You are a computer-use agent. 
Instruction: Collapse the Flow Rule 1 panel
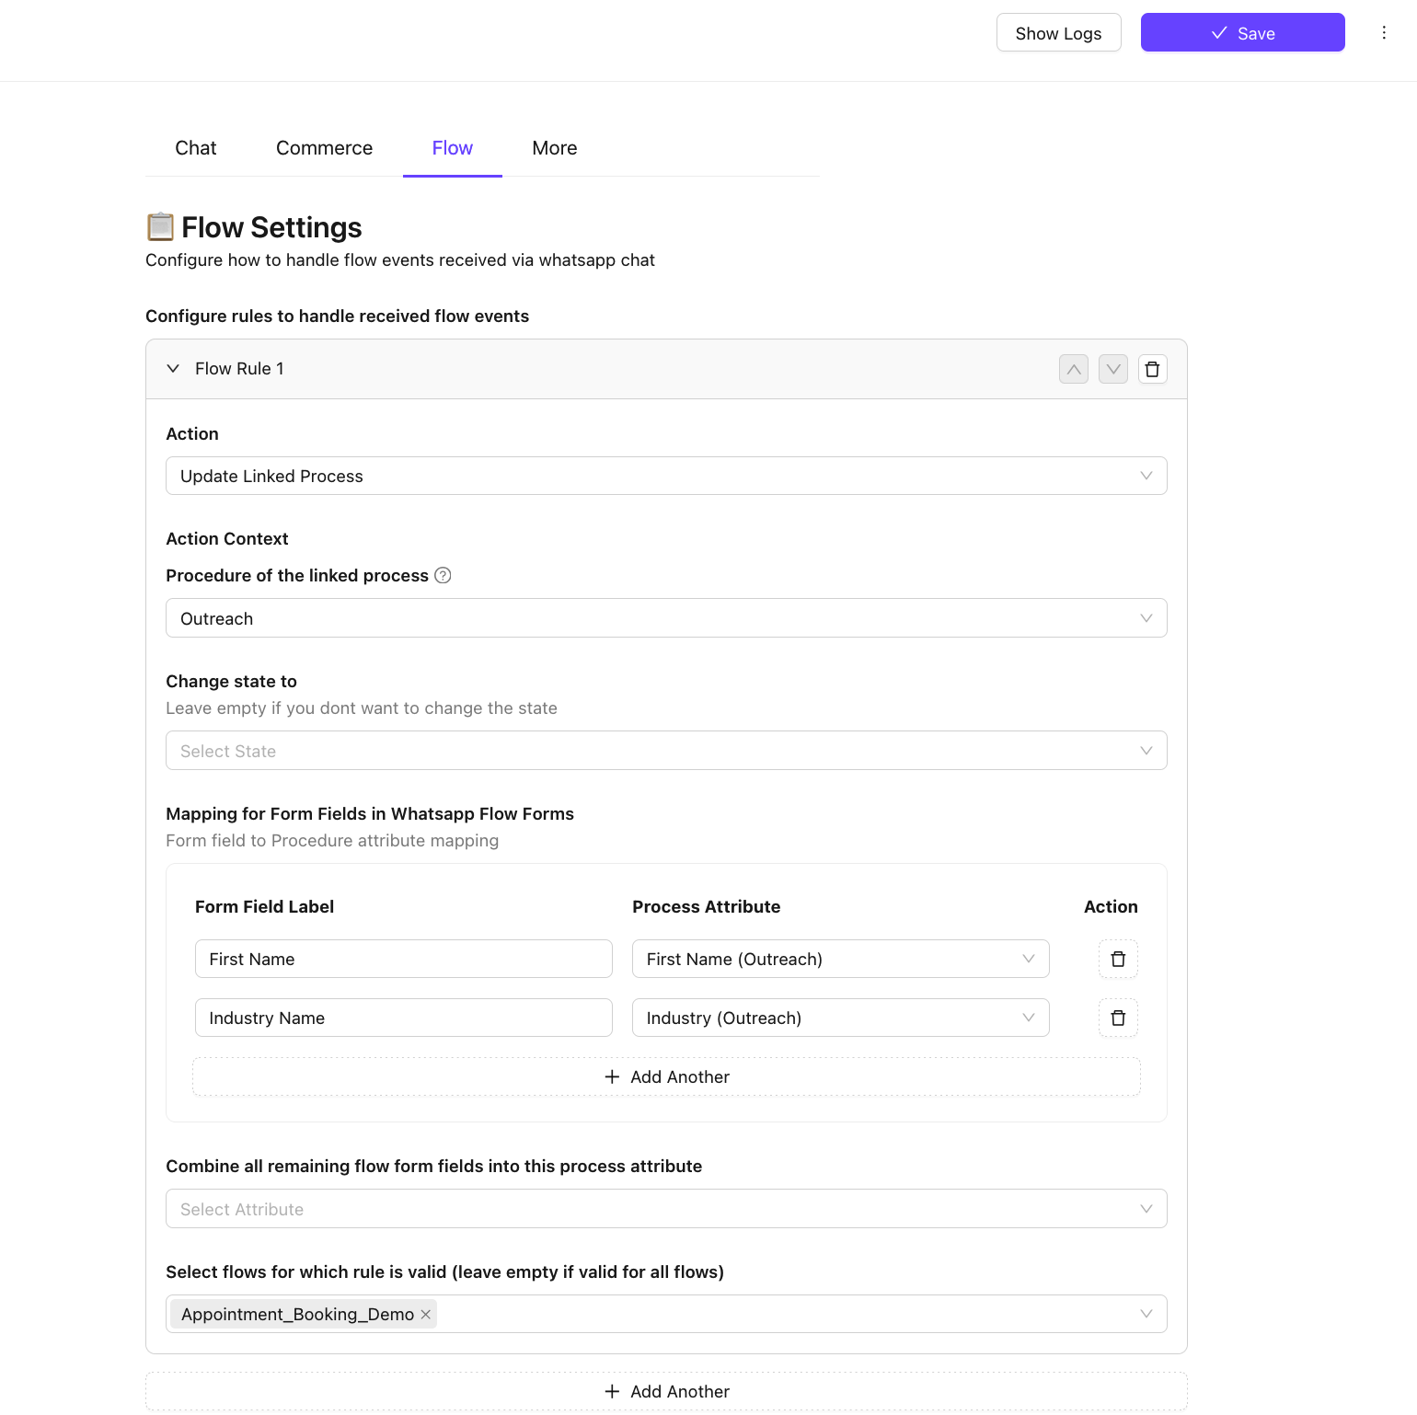173,369
